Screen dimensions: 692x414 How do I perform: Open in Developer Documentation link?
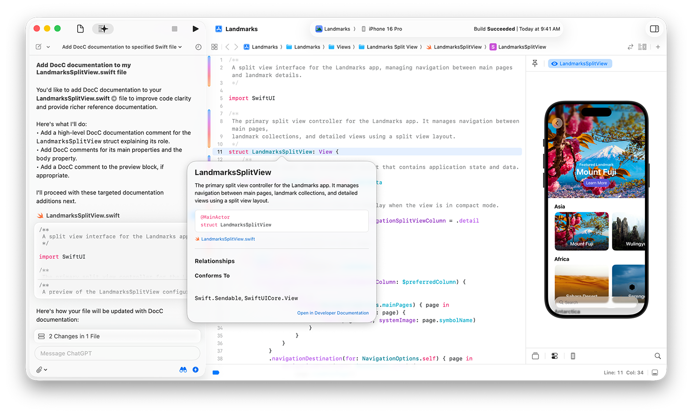coord(333,313)
